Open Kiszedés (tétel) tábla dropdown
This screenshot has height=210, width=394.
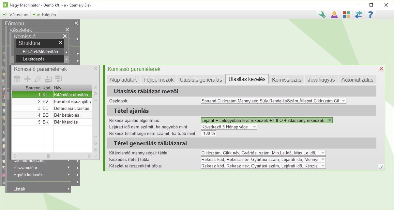click(323, 159)
